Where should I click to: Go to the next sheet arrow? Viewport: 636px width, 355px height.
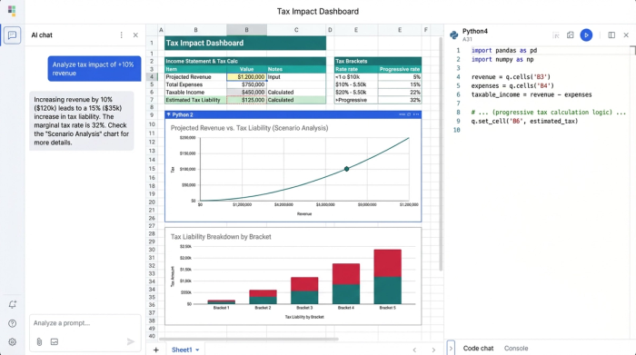click(433, 350)
